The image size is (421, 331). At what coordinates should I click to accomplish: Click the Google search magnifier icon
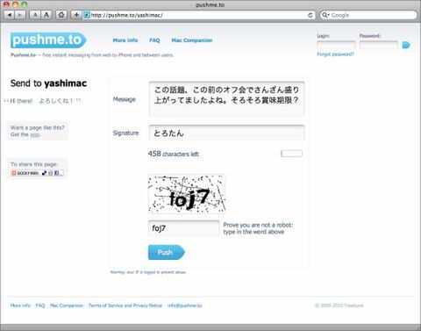click(325, 15)
